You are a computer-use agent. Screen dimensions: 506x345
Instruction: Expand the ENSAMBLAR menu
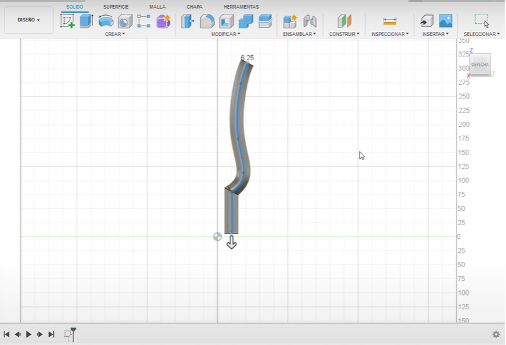299,34
